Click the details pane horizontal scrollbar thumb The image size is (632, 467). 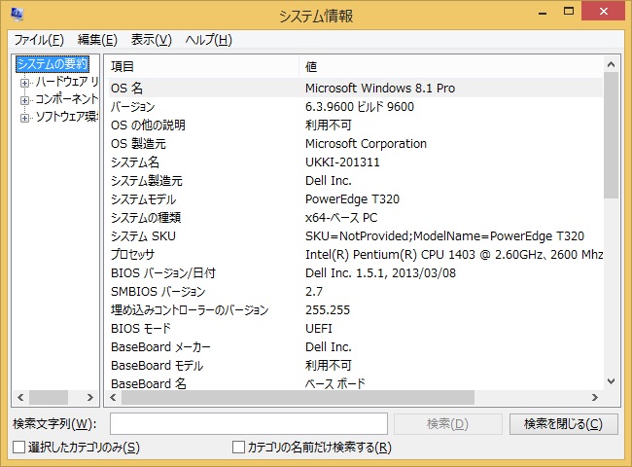point(298,398)
